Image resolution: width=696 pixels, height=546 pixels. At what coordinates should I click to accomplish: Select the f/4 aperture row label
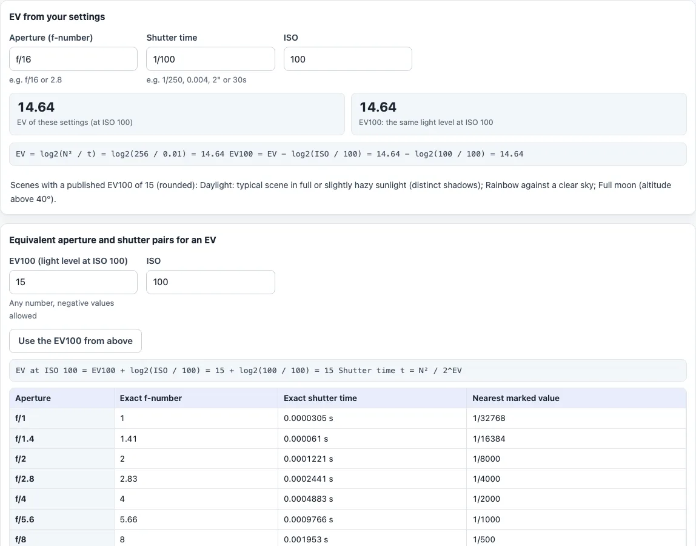coord(21,499)
